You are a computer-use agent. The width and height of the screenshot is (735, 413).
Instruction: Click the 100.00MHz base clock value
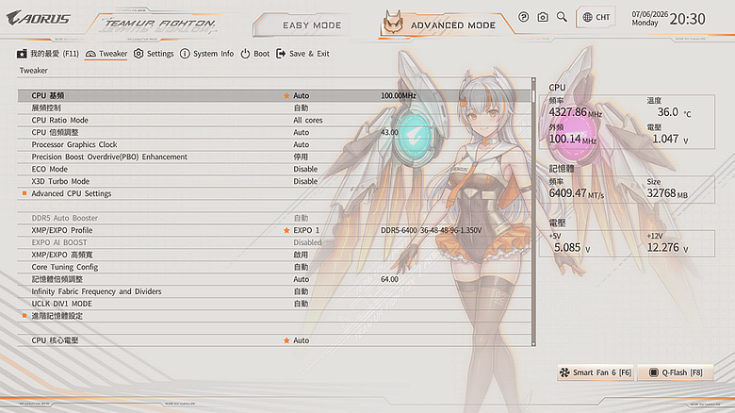(398, 96)
